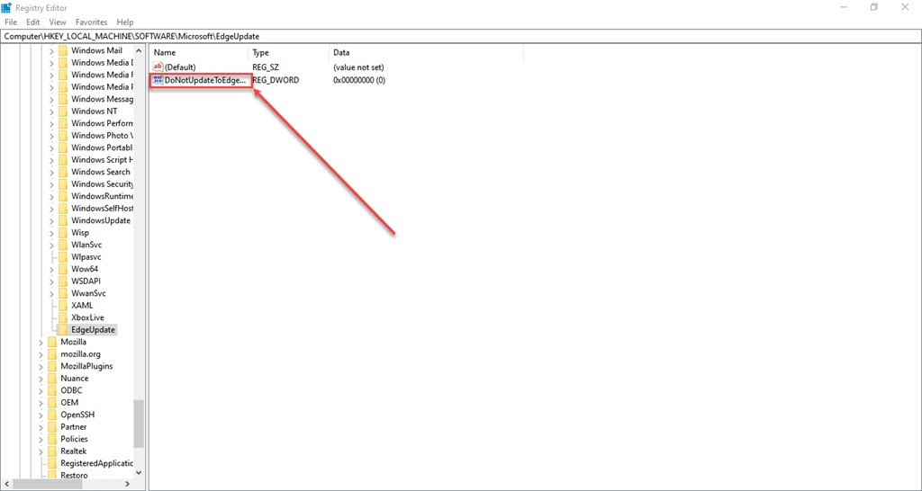Click the REG_SZ type cell
Image resolution: width=922 pixels, height=491 pixels.
click(x=266, y=67)
